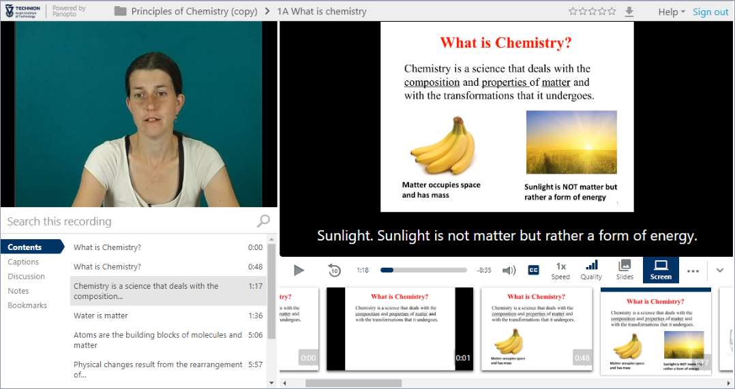Open the Captions tab

point(23,262)
